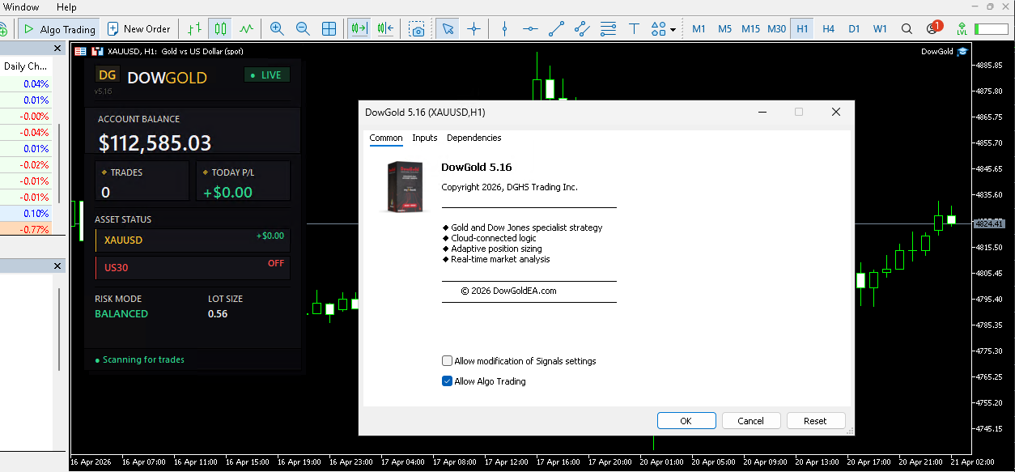Click the zoom in magnifier icon
The image size is (1015, 472).
(277, 29)
